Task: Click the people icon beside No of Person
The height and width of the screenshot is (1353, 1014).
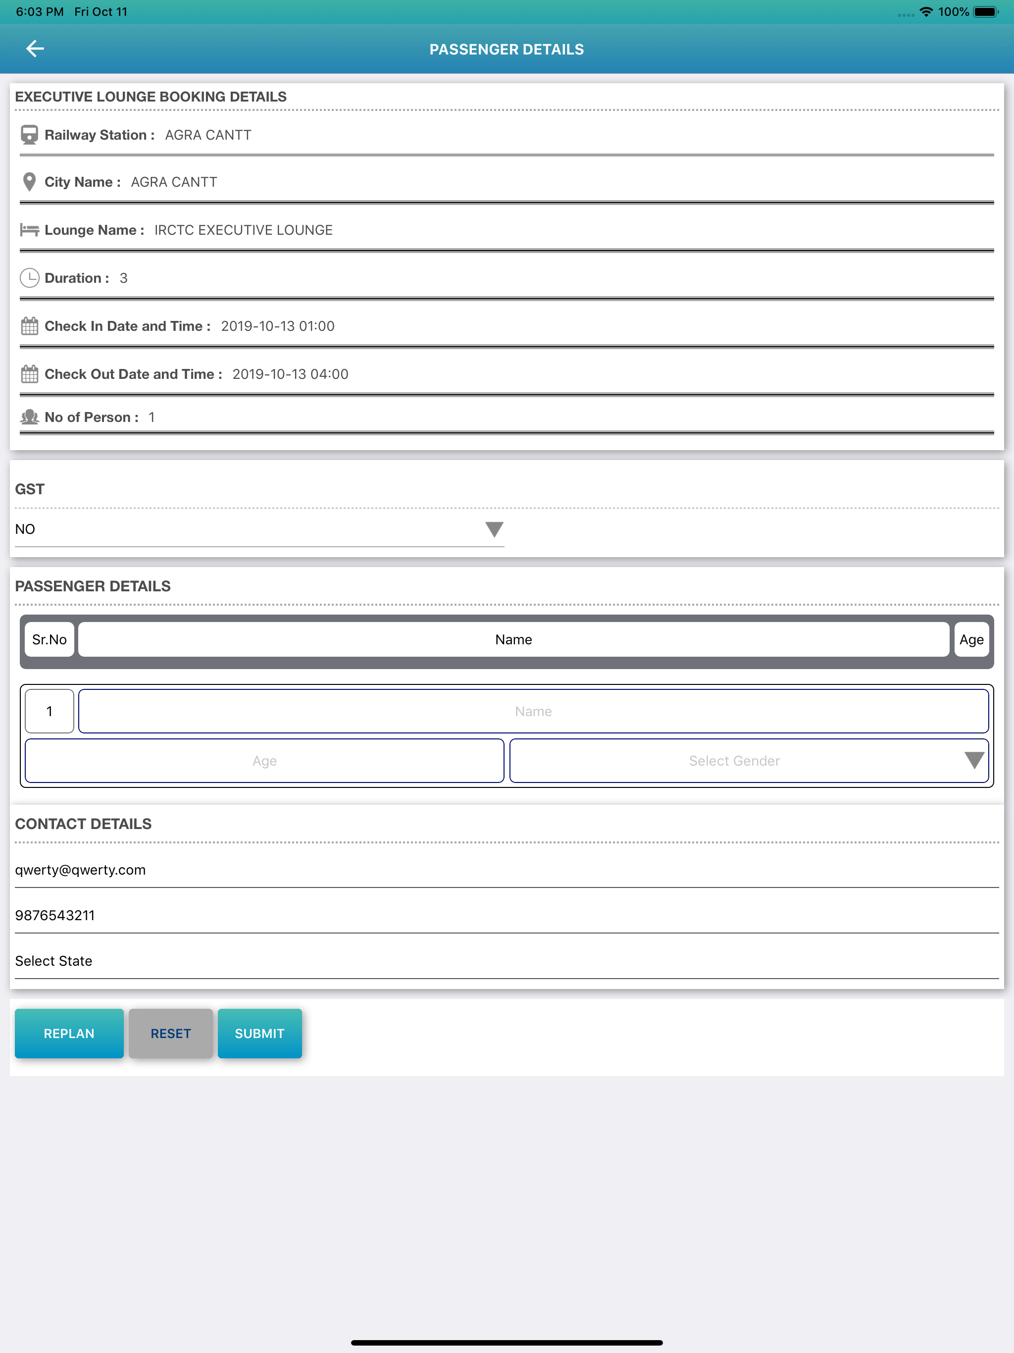Action: 29,417
